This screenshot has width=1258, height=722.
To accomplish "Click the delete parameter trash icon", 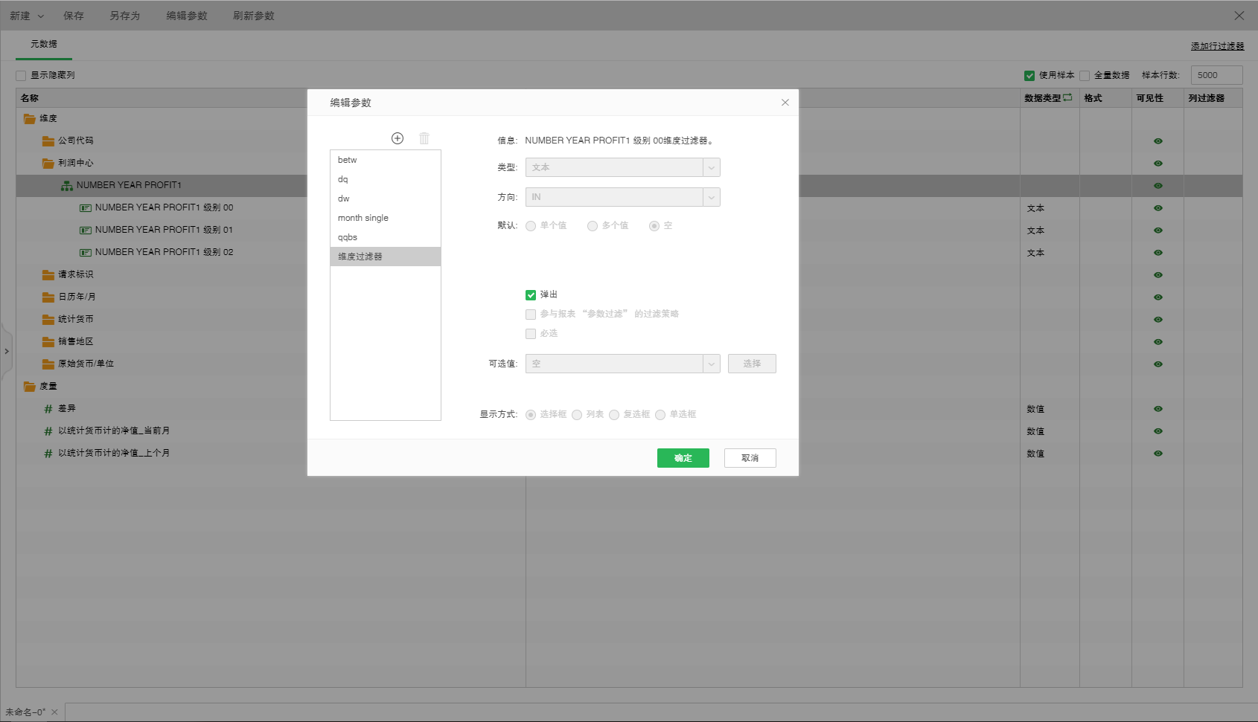I will click(424, 138).
